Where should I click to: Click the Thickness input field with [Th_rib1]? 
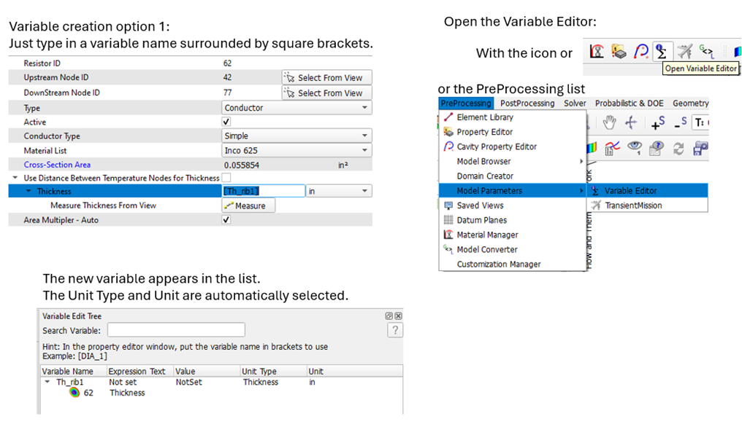point(264,191)
